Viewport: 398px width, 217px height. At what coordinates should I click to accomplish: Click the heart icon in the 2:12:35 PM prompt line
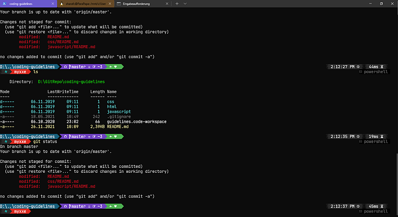(x=115, y=137)
